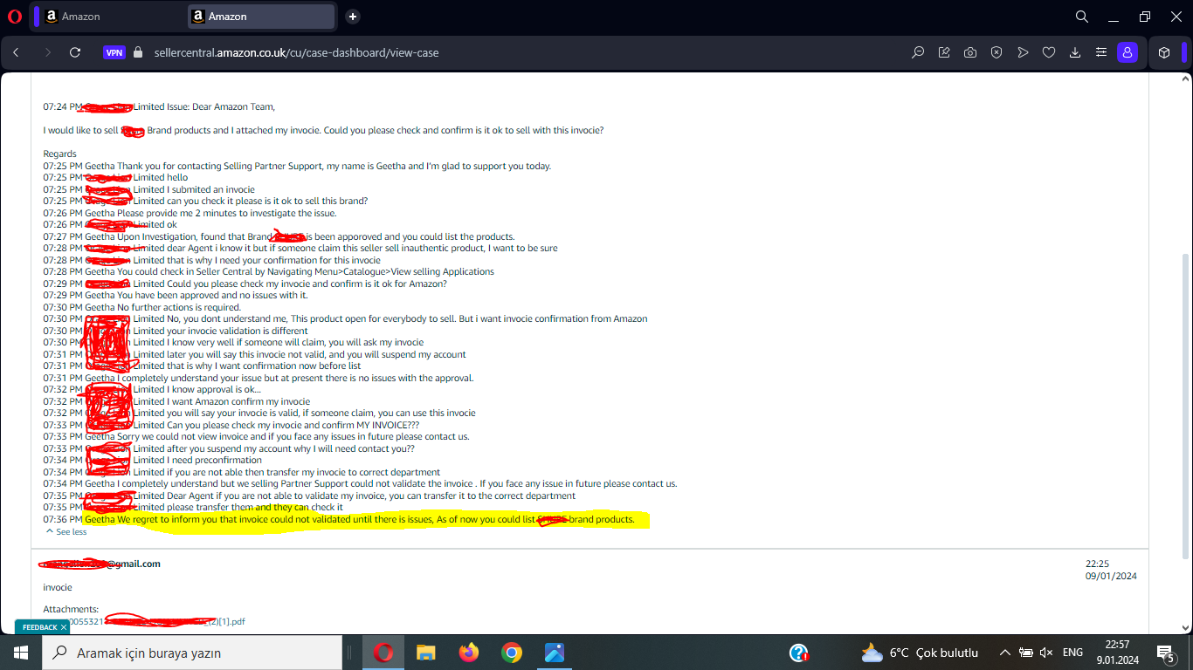Image resolution: width=1193 pixels, height=670 pixels.
Task: Click the muted volume speaker icon
Action: point(1046,653)
